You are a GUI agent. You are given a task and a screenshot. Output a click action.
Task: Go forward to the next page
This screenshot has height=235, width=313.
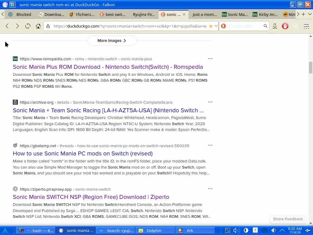(x=17, y=26)
